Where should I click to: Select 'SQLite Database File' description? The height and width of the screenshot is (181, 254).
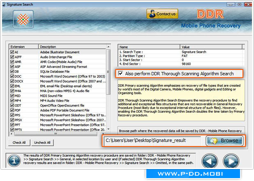(55, 71)
